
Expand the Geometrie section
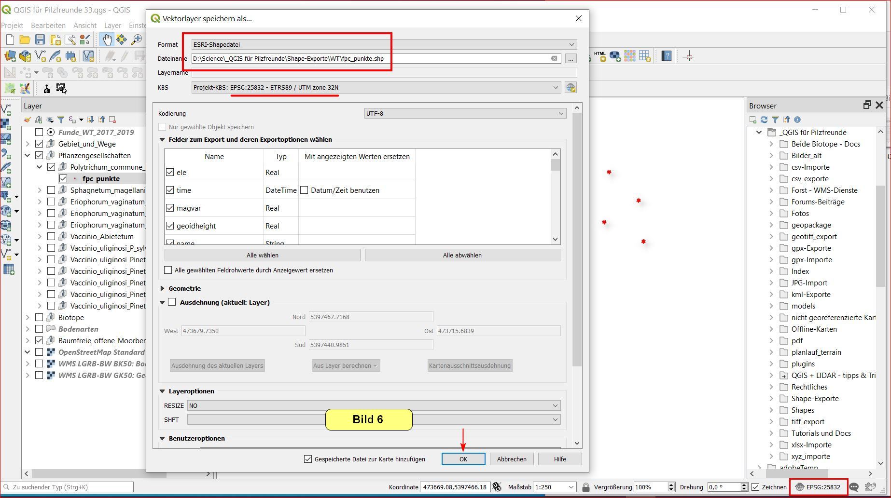coord(163,288)
